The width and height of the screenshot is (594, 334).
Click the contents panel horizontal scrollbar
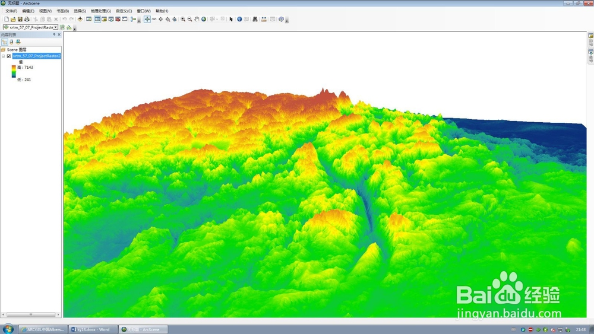pyautogui.click(x=31, y=314)
